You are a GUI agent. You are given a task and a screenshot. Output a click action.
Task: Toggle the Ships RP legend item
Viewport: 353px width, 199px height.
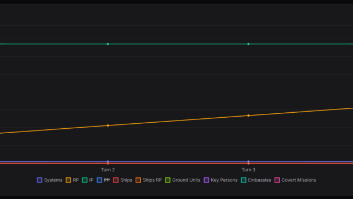point(148,180)
